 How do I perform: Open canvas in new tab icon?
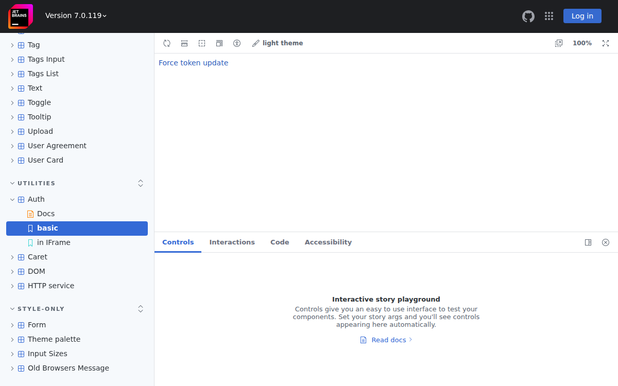pyautogui.click(x=559, y=43)
